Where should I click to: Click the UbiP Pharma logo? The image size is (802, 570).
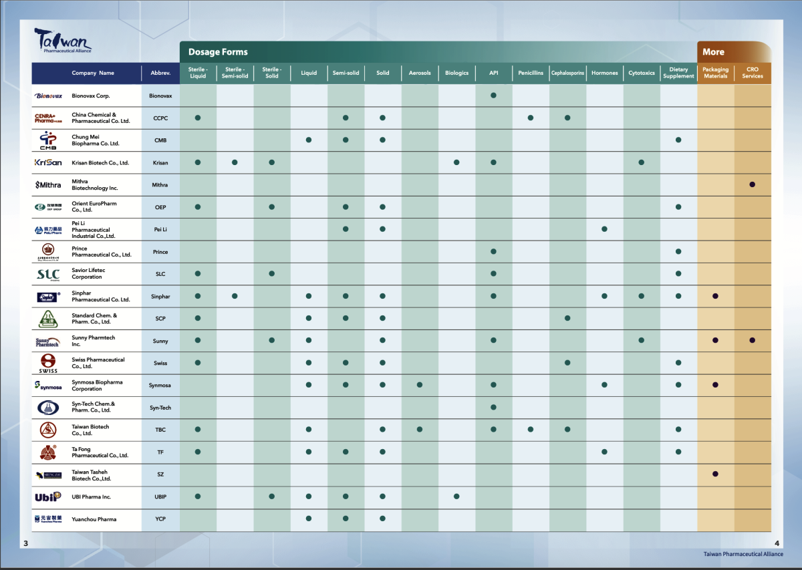(x=47, y=496)
